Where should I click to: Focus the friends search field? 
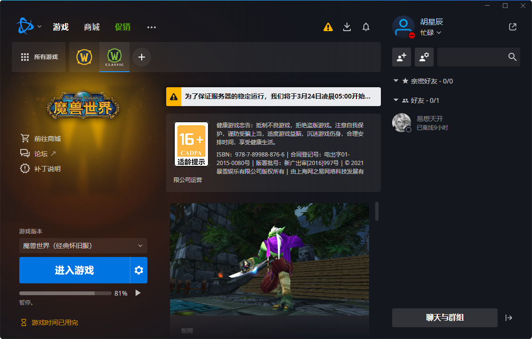(479, 57)
